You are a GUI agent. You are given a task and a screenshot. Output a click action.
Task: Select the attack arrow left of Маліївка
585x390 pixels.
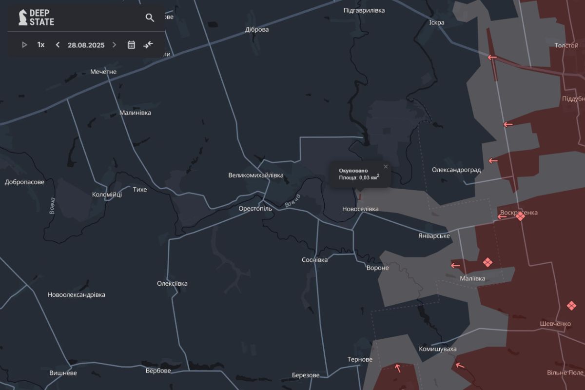coord(455,266)
